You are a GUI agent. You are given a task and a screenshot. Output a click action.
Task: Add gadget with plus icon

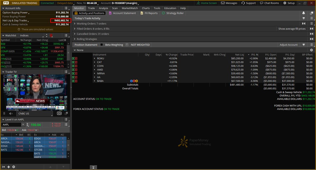coord(8,167)
